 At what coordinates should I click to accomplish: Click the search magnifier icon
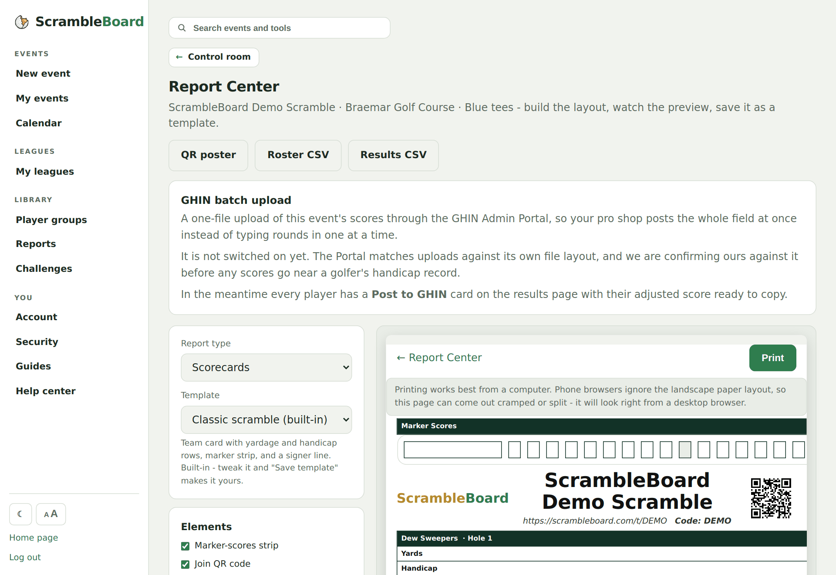[182, 28]
